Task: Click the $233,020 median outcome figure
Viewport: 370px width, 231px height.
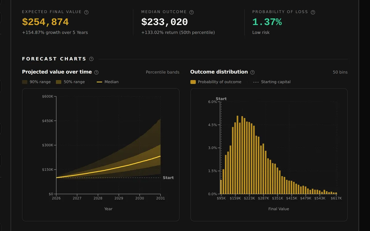Action: (x=164, y=22)
